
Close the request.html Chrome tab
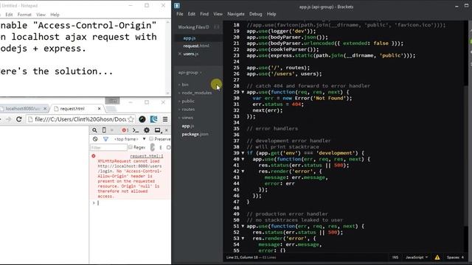[x=99, y=108]
